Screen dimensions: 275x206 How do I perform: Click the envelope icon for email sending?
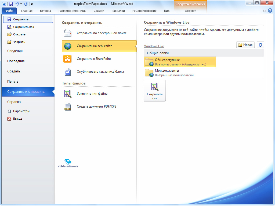click(x=67, y=33)
